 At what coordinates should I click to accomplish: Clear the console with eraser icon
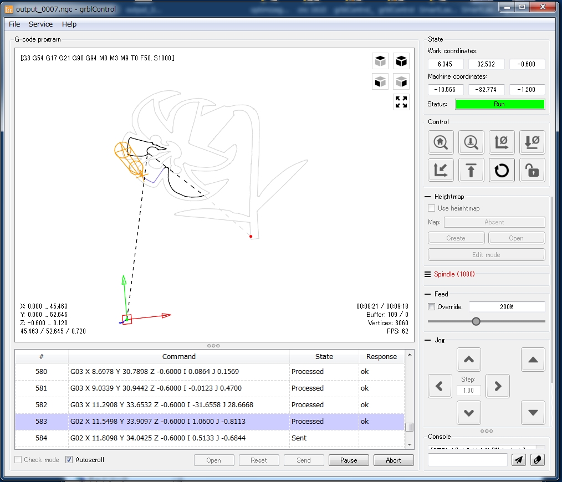tap(537, 460)
